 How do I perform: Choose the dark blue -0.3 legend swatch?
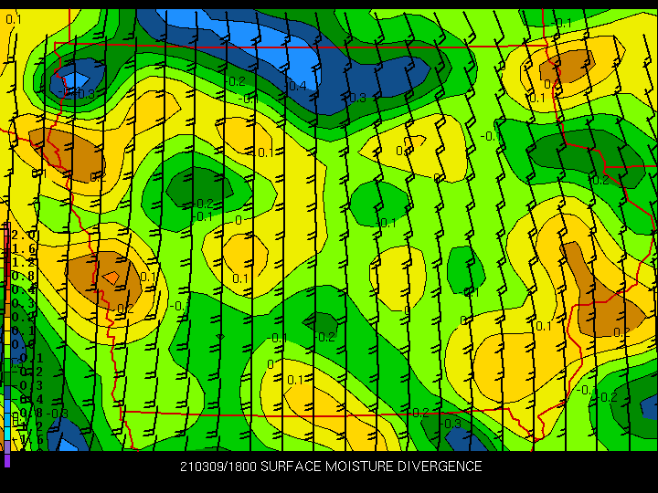click(x=7, y=393)
